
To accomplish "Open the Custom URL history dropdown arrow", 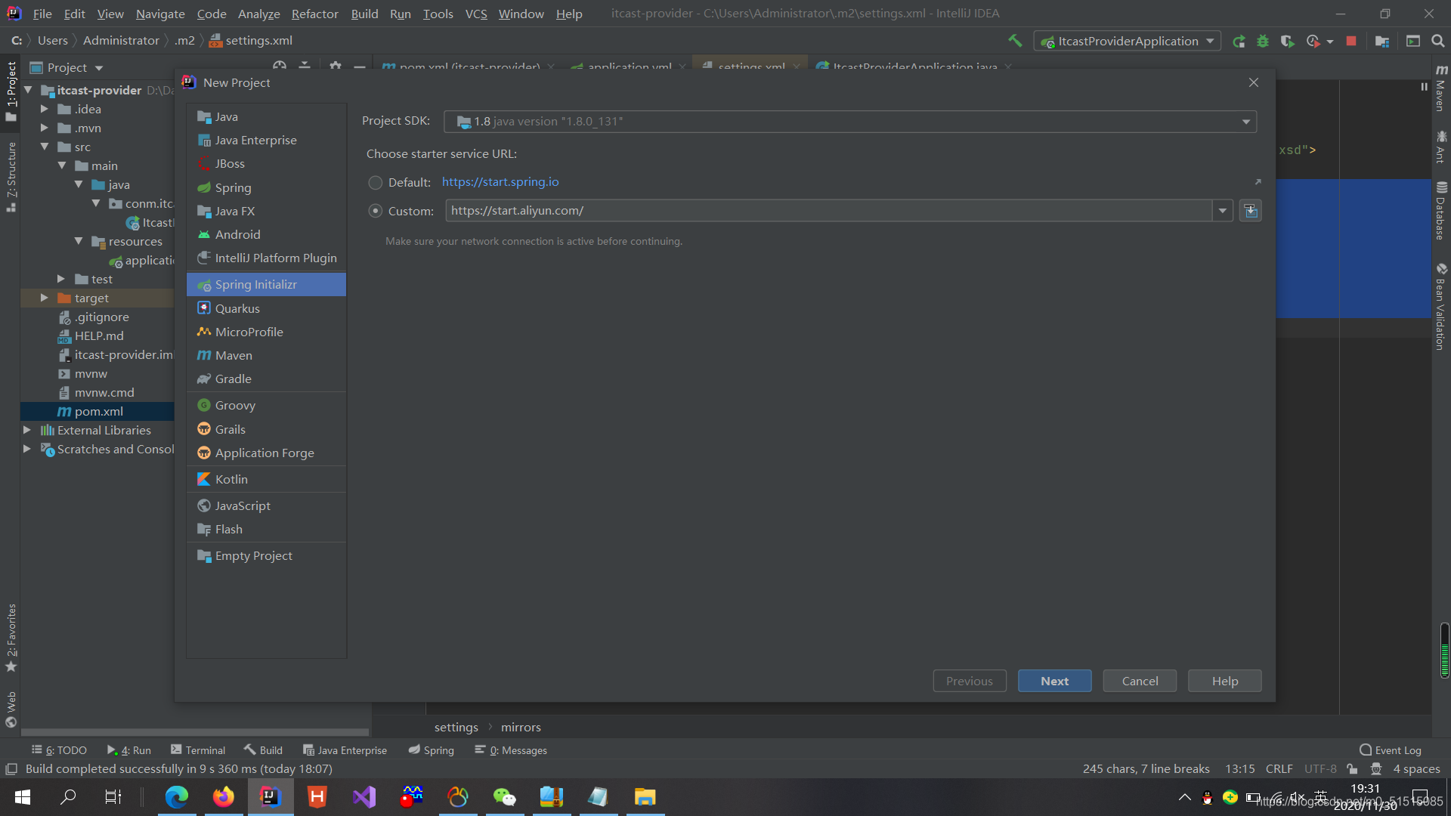I will click(x=1223, y=211).
